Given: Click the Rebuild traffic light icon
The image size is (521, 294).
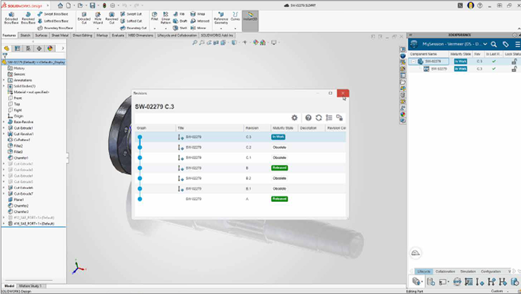Looking at the screenshot, I should pos(104,5).
